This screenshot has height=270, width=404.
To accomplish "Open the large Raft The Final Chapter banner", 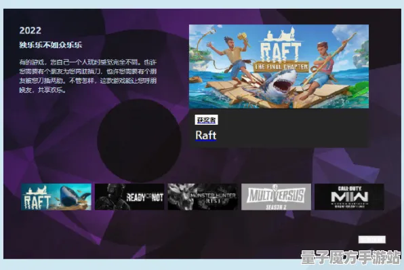I will (279, 66).
